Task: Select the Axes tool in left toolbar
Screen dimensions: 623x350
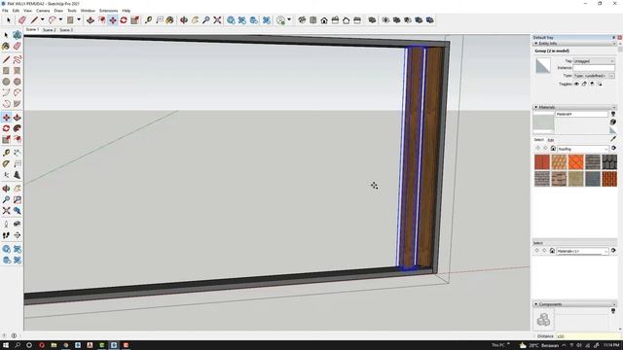Action: pos(6,175)
